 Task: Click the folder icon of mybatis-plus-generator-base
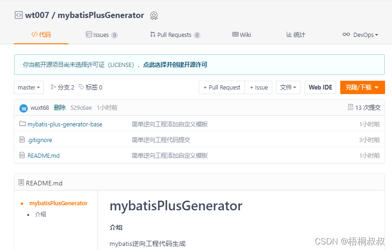23,124
